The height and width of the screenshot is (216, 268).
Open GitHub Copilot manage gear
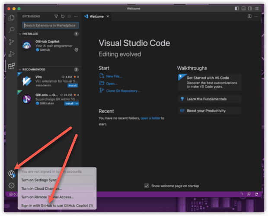(76, 50)
